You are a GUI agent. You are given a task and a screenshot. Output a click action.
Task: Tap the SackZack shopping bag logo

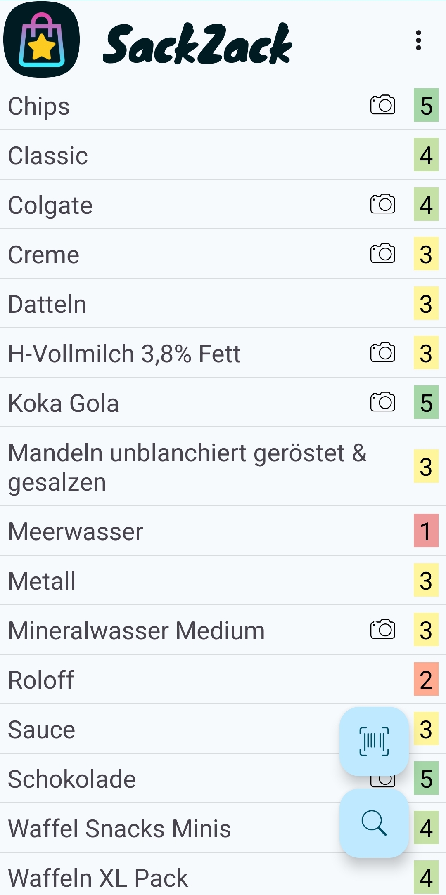coord(41,40)
